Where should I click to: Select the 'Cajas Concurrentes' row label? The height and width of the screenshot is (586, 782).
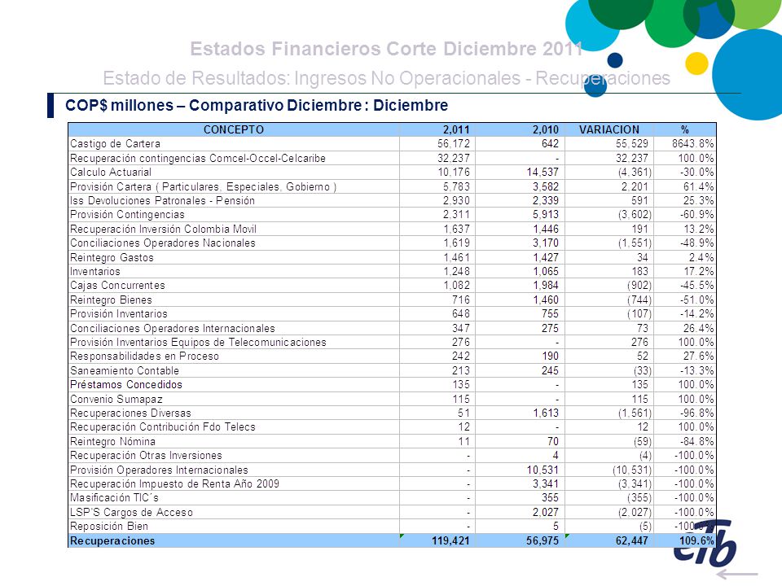click(117, 286)
